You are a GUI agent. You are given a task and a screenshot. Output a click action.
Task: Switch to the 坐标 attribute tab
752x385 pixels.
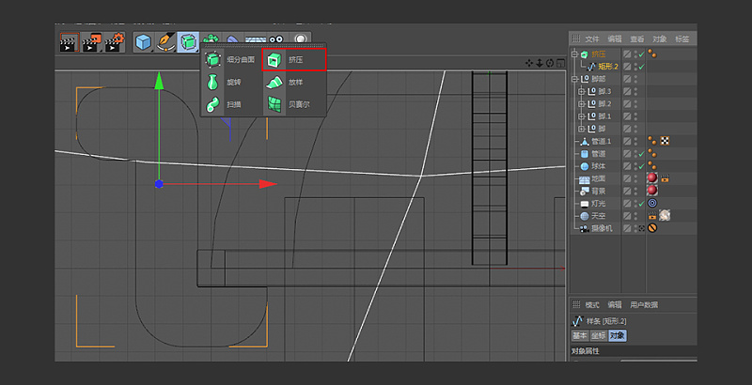click(599, 336)
